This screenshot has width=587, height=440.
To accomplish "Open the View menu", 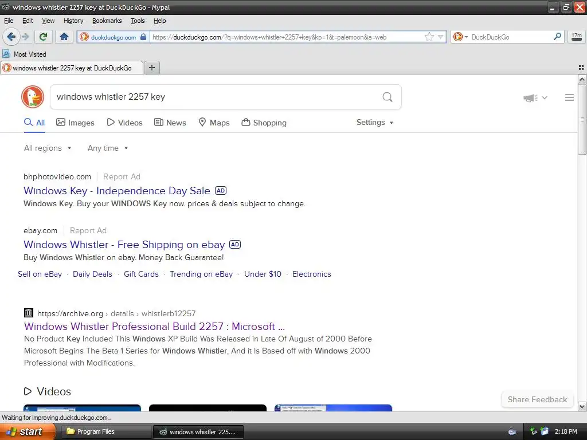I will (48, 21).
